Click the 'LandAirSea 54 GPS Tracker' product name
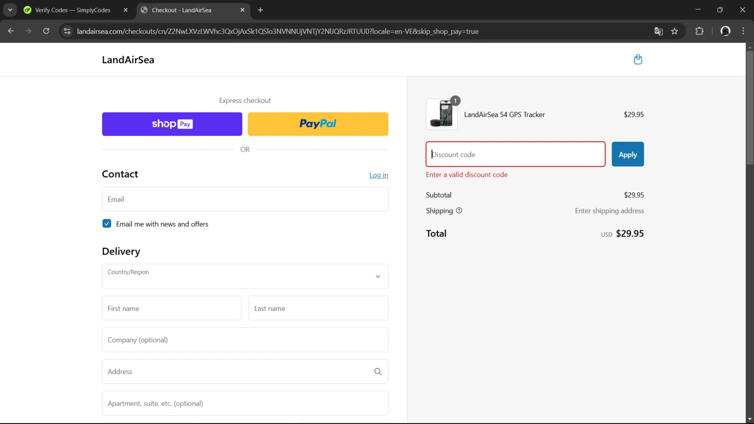 click(x=504, y=115)
